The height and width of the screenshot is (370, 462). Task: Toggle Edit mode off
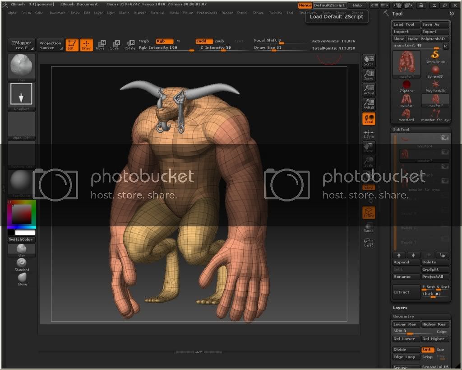(72, 45)
